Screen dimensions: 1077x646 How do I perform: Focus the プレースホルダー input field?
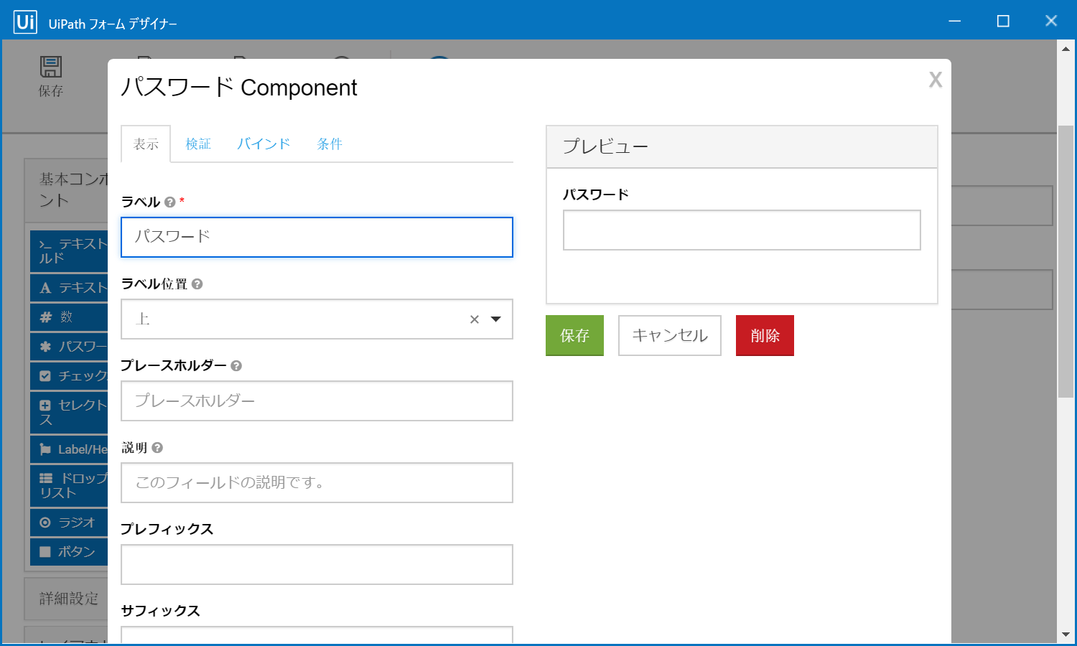pyautogui.click(x=317, y=401)
